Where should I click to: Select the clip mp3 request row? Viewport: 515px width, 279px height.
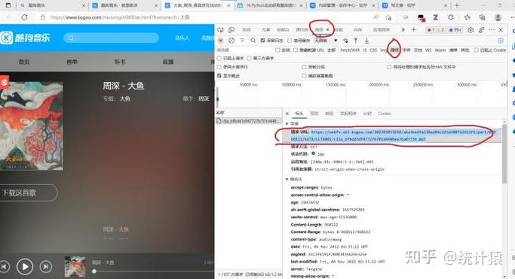coord(249,121)
